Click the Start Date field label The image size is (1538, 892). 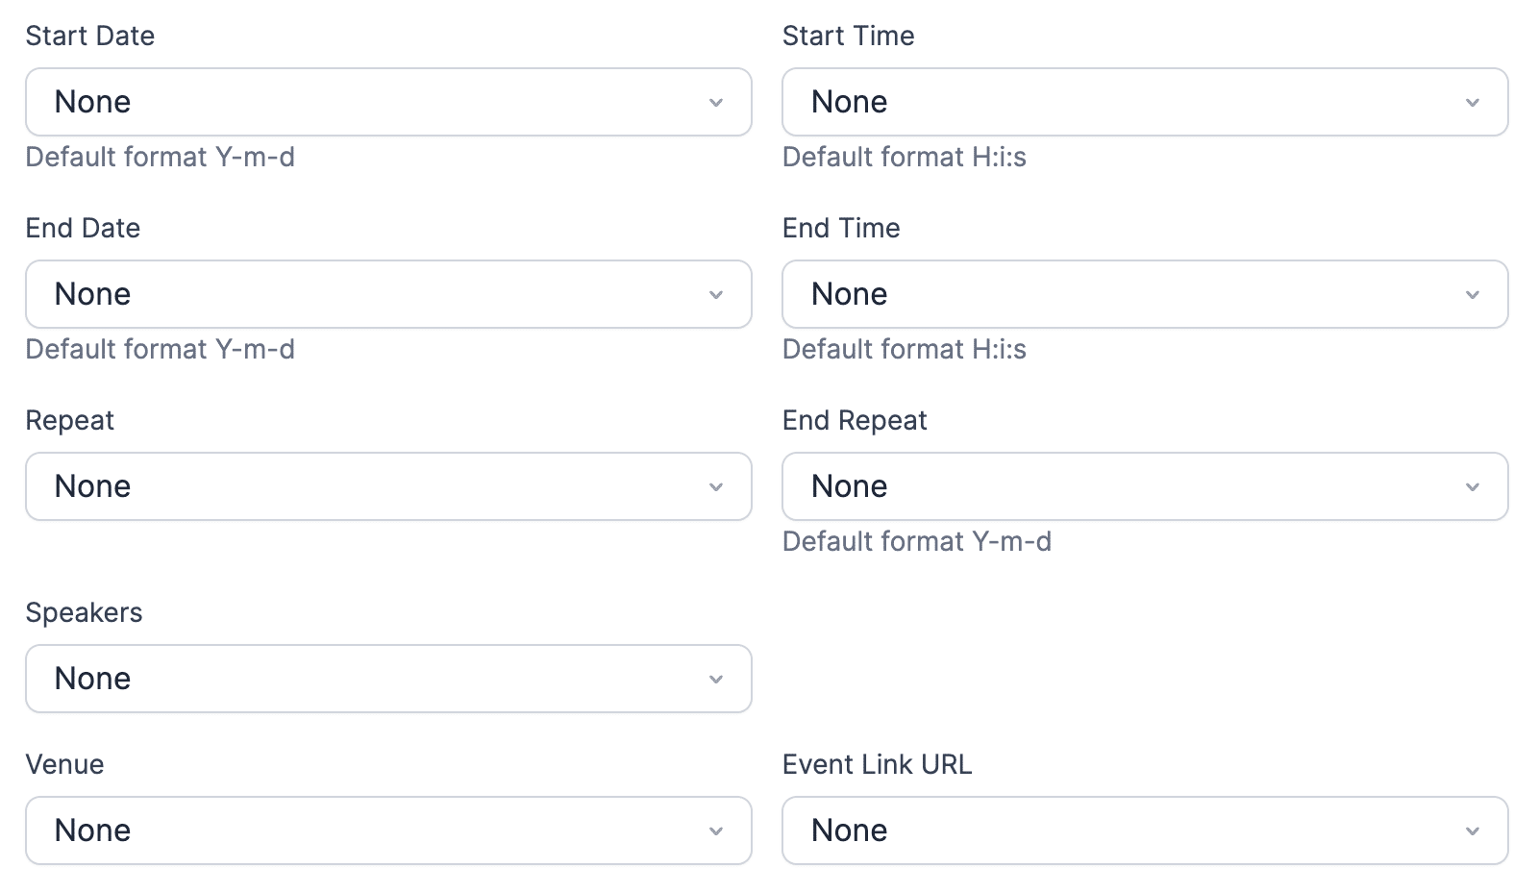[90, 36]
